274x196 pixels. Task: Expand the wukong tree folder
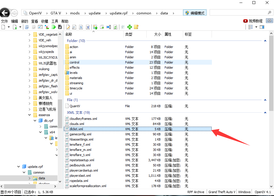pos(29,69)
